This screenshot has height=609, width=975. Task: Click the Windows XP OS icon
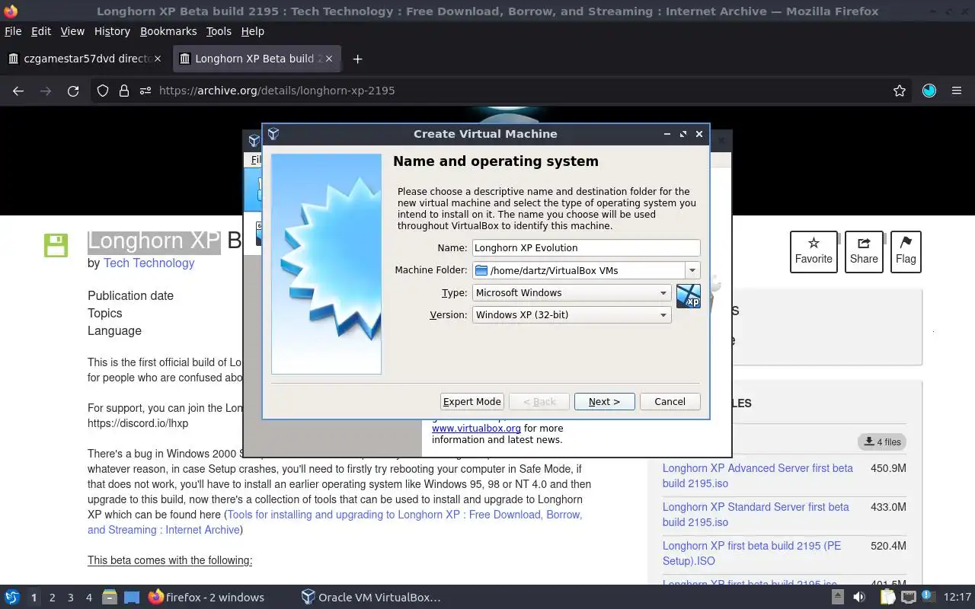pyautogui.click(x=688, y=296)
